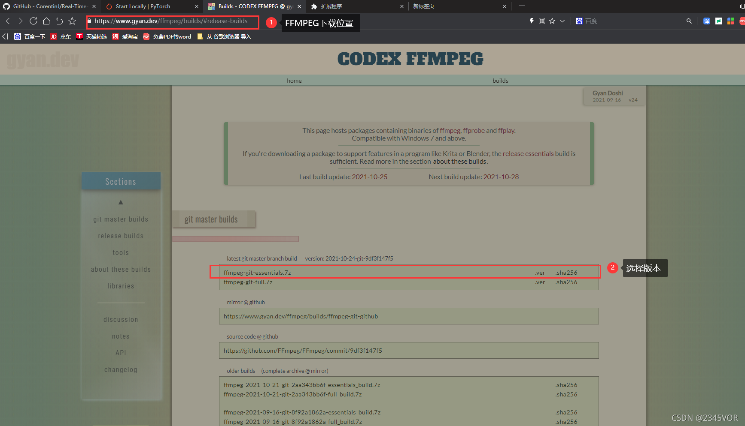Open .ver link for ffmpeg-git-essentials
This screenshot has height=426, width=745.
(x=540, y=273)
